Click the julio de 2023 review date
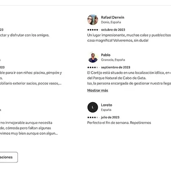Screen dimensions: 171x171 click(110, 117)
